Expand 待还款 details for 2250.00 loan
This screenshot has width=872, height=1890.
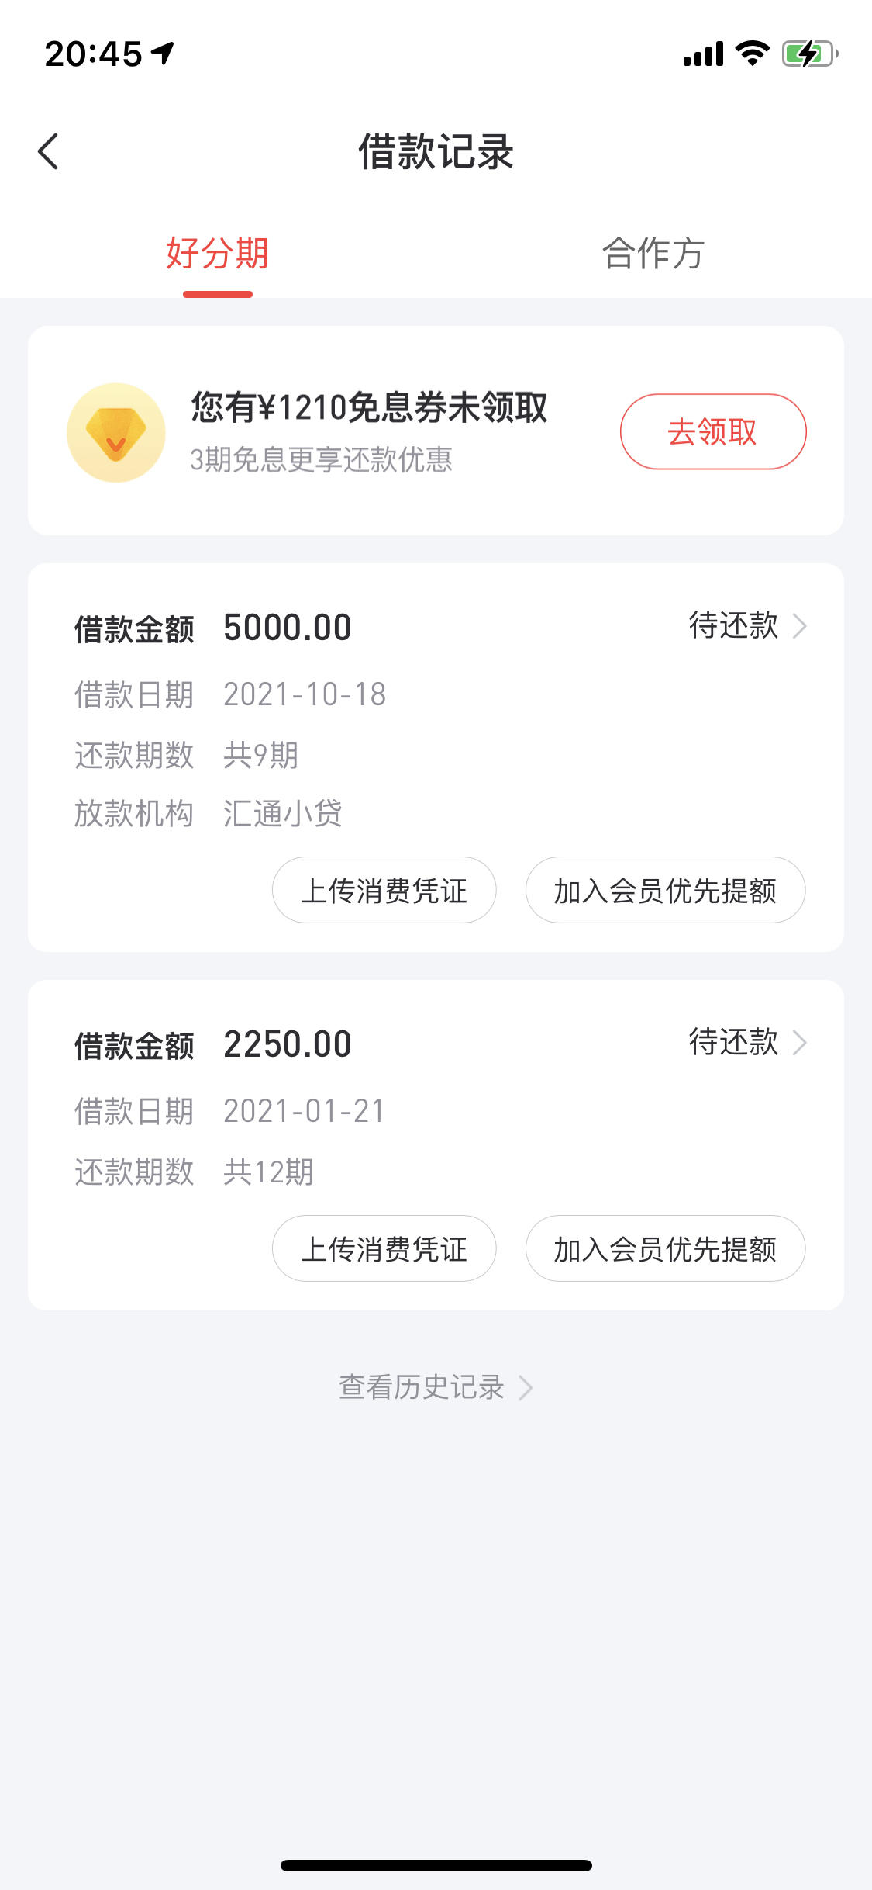pyautogui.click(x=748, y=1042)
